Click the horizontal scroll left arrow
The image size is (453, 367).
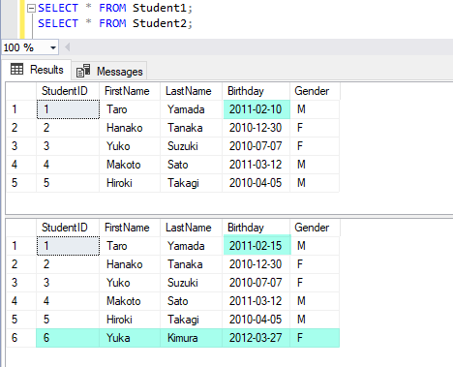tap(68, 47)
